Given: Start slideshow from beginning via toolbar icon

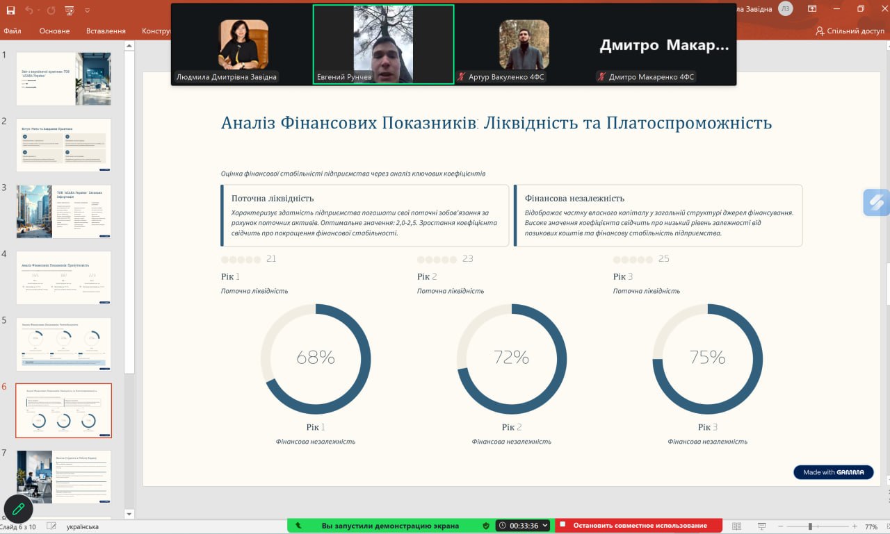Looking at the screenshot, I should pyautogui.click(x=69, y=10).
